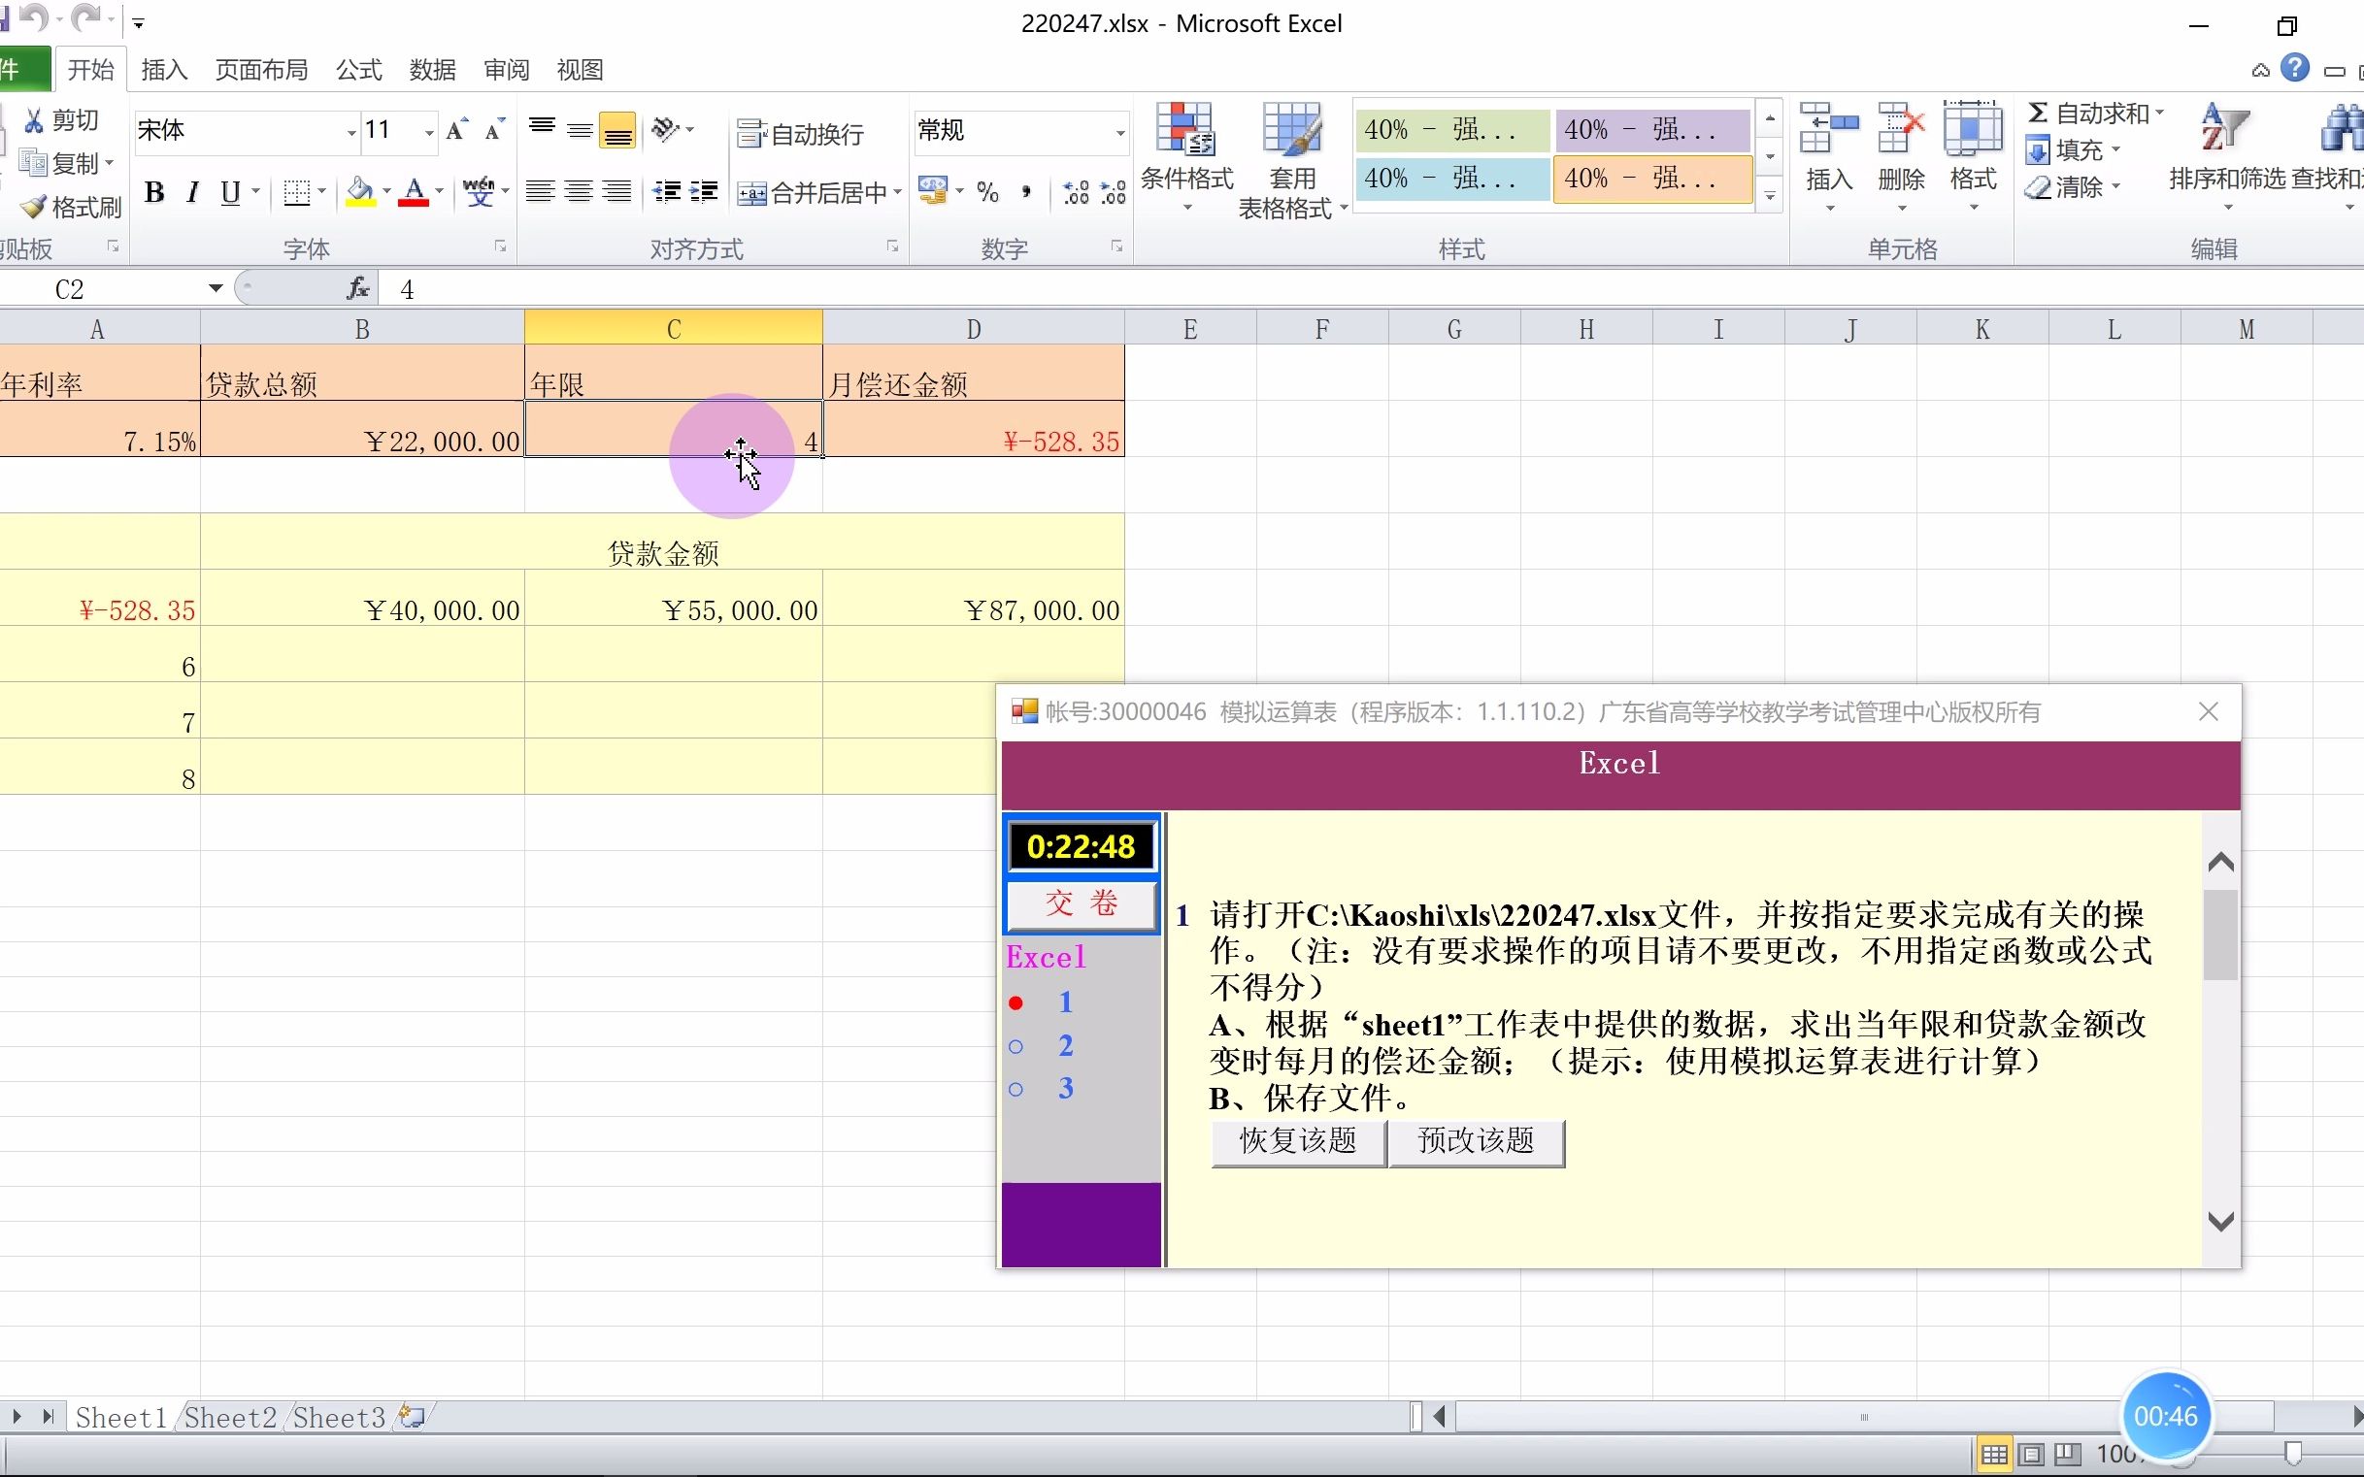Apply italic formatting

pos(191,192)
